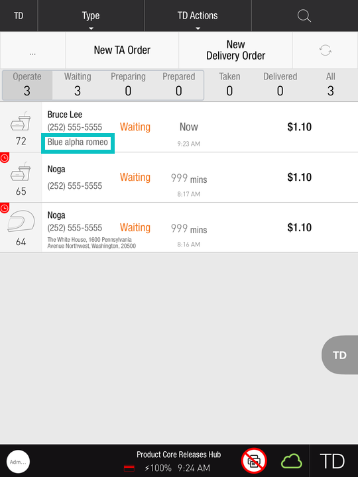Open the ellipsis more options menu

(32, 51)
